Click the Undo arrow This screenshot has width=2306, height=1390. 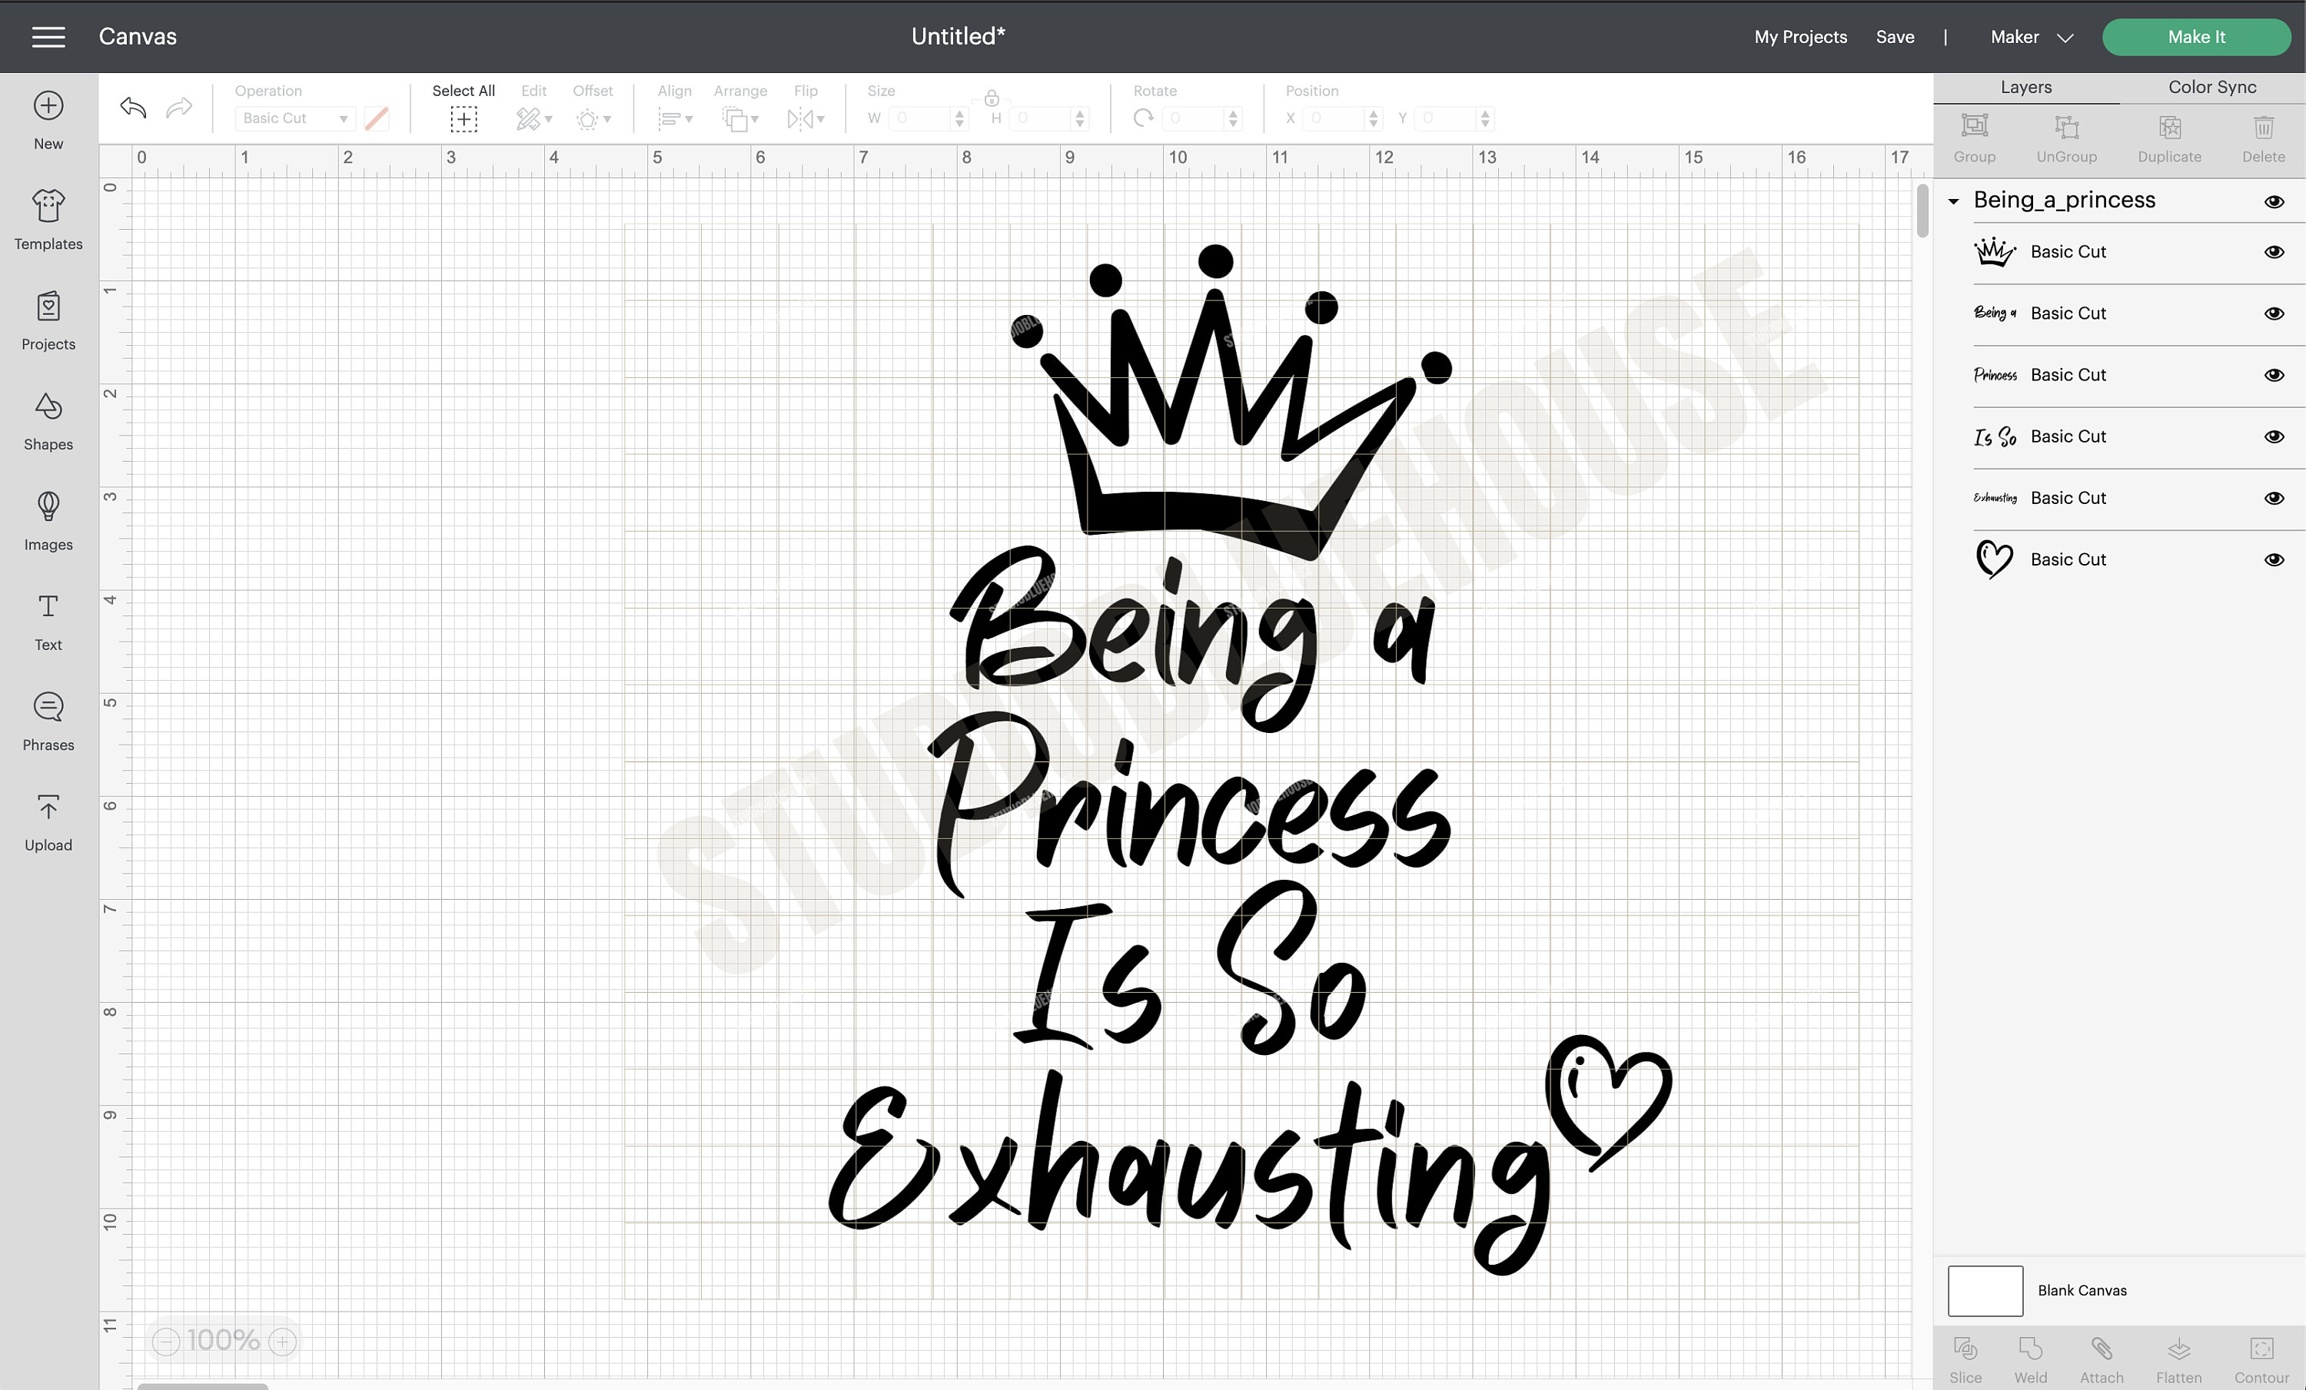point(132,108)
